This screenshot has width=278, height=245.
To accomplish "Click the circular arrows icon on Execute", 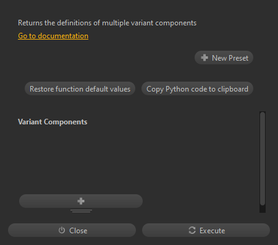I will coord(192,230).
